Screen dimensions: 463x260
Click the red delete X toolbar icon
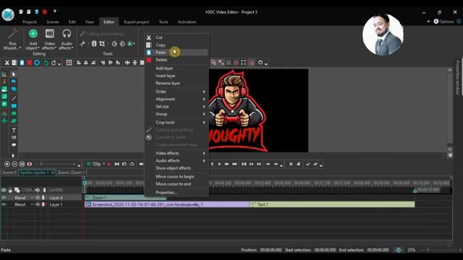29,63
